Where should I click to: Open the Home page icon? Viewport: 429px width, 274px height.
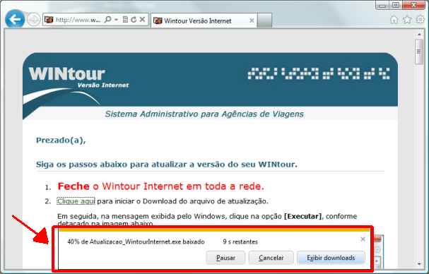click(394, 20)
